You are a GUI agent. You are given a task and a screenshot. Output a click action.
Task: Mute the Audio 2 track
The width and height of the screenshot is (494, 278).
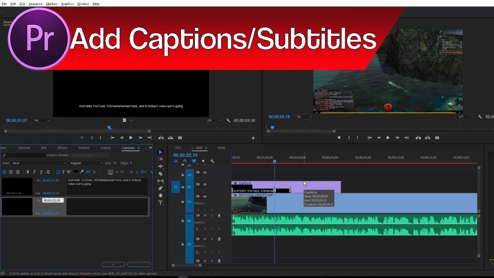pyautogui.click(x=205, y=239)
